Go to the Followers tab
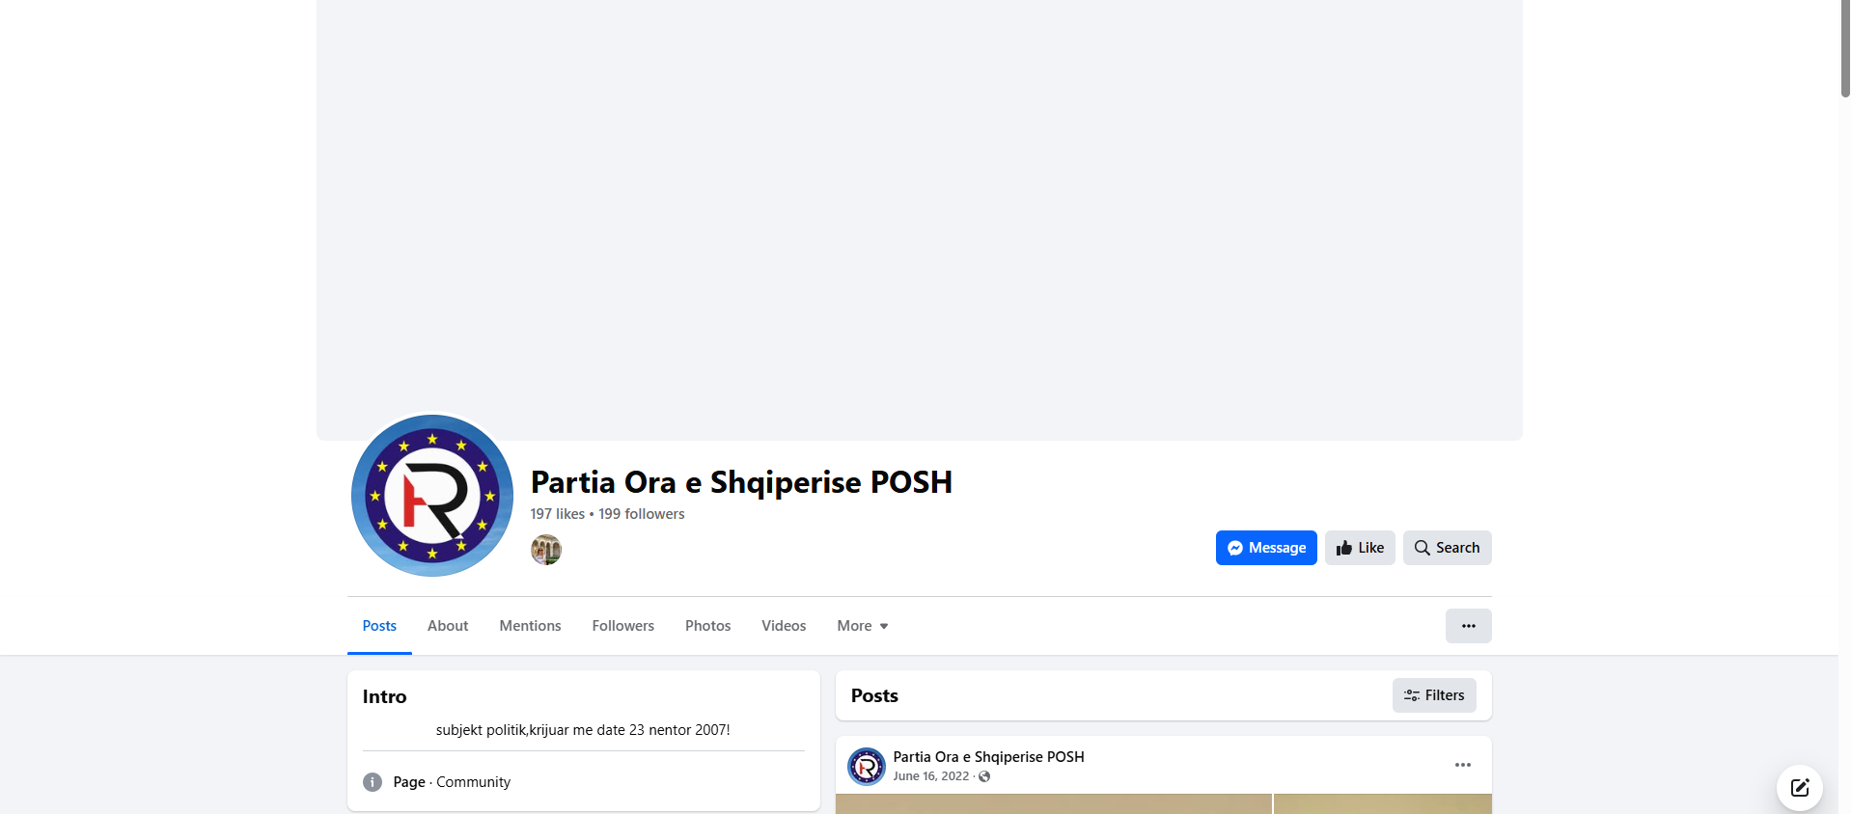The width and height of the screenshot is (1851, 814). [x=623, y=626]
